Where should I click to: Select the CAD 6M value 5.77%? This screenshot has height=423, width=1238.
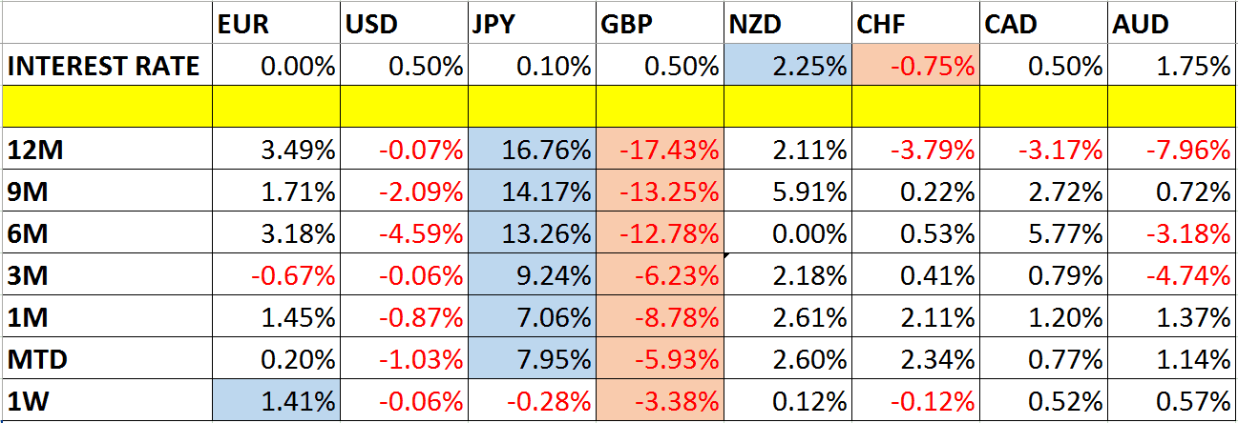(1043, 233)
